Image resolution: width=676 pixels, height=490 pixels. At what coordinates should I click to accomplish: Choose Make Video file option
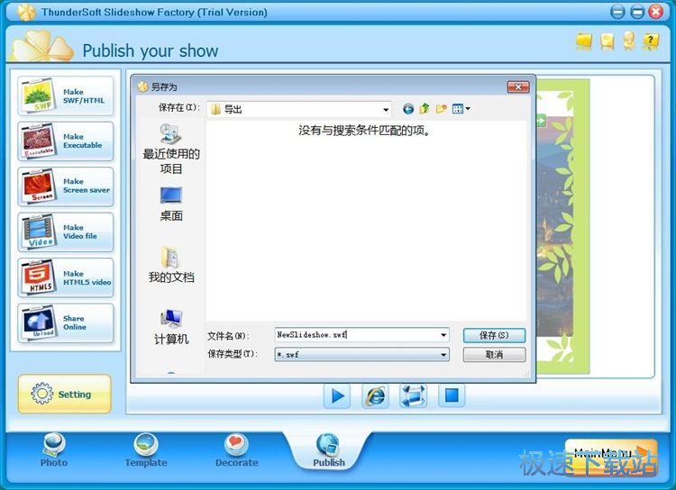click(66, 232)
